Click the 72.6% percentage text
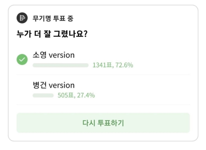The width and height of the screenshot is (206, 150). click(124, 65)
